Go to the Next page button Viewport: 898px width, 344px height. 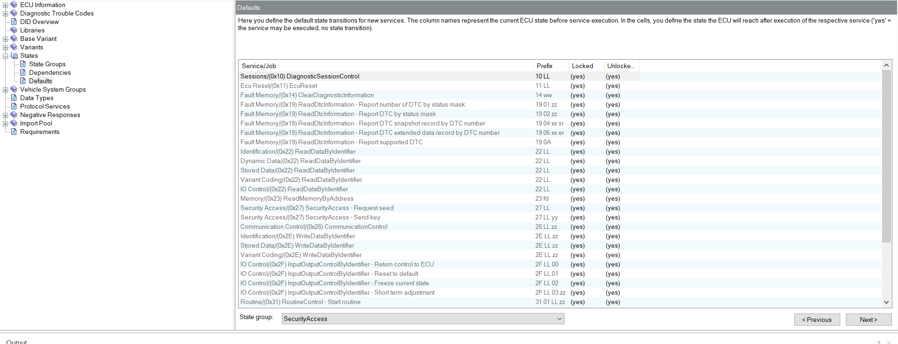coord(868,320)
